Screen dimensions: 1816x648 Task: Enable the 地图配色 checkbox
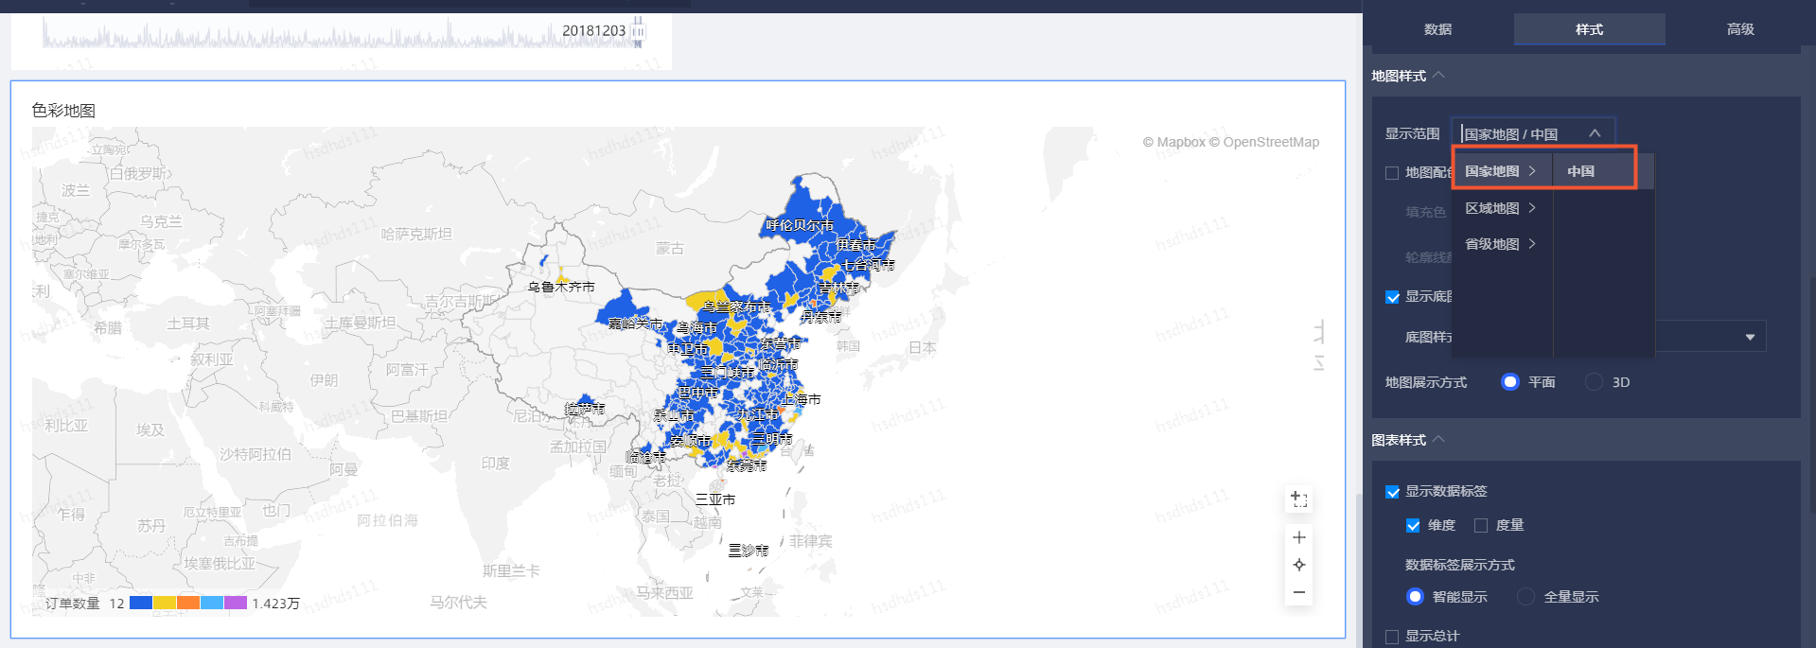1392,173
